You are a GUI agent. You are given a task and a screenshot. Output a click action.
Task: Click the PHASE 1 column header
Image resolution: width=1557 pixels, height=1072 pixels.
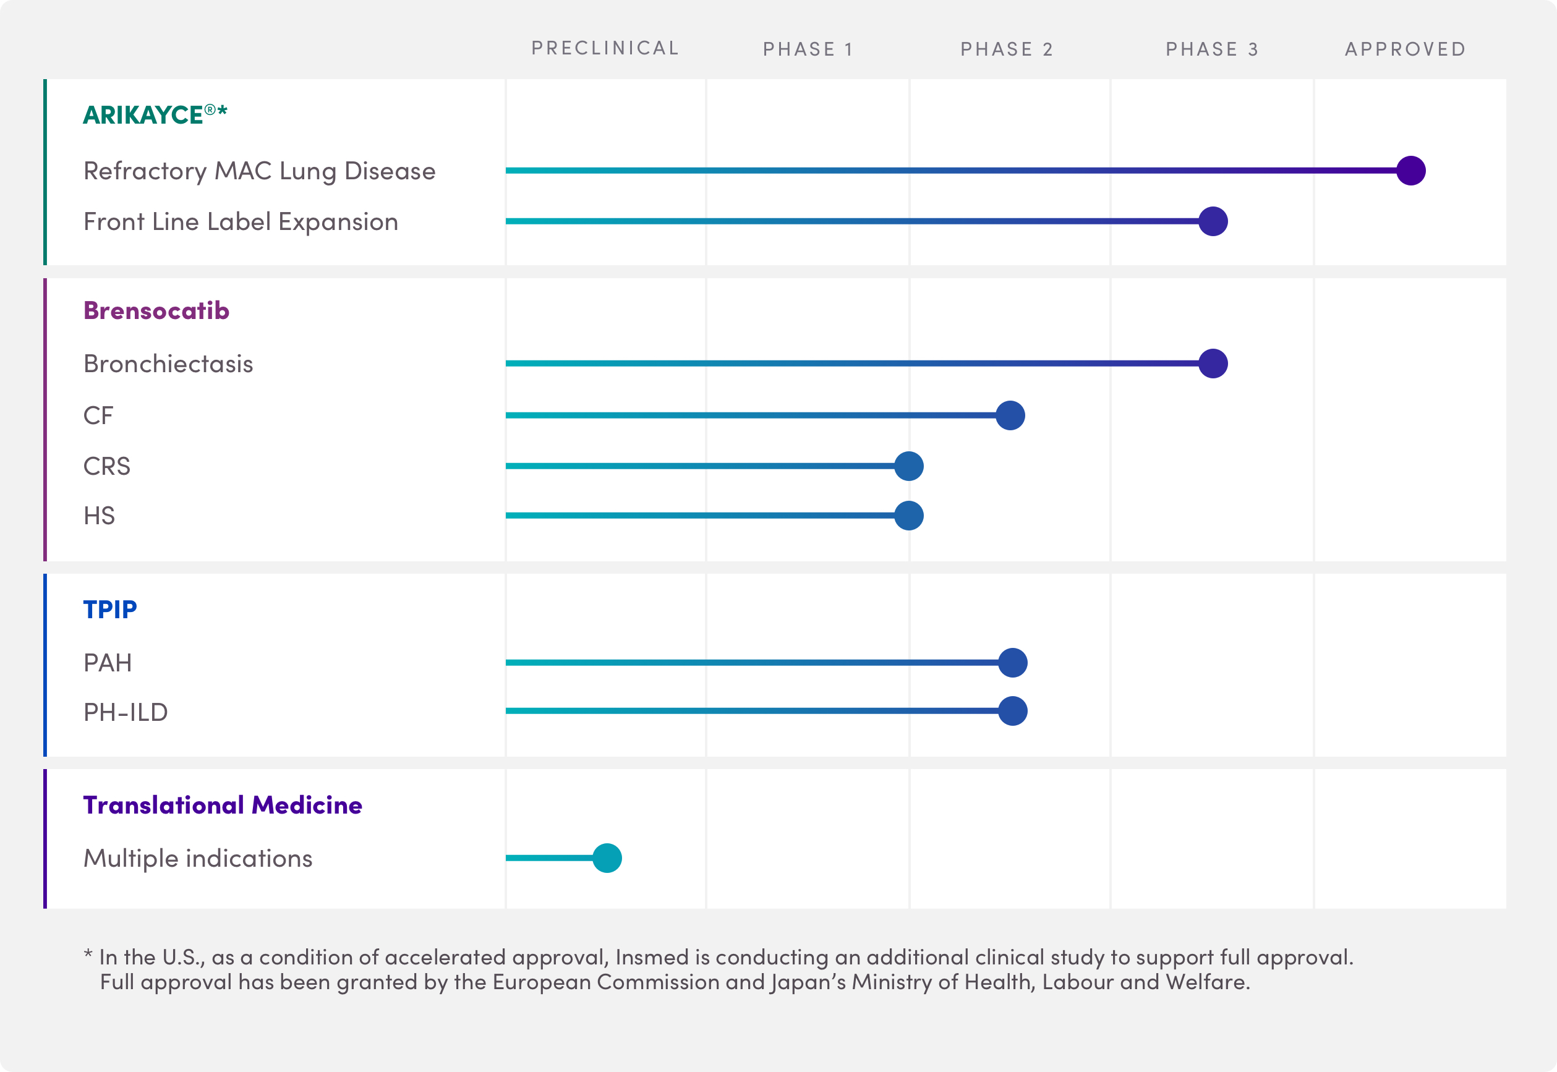pos(808,49)
